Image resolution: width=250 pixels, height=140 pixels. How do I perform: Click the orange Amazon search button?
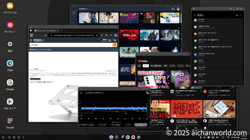pos(114,45)
